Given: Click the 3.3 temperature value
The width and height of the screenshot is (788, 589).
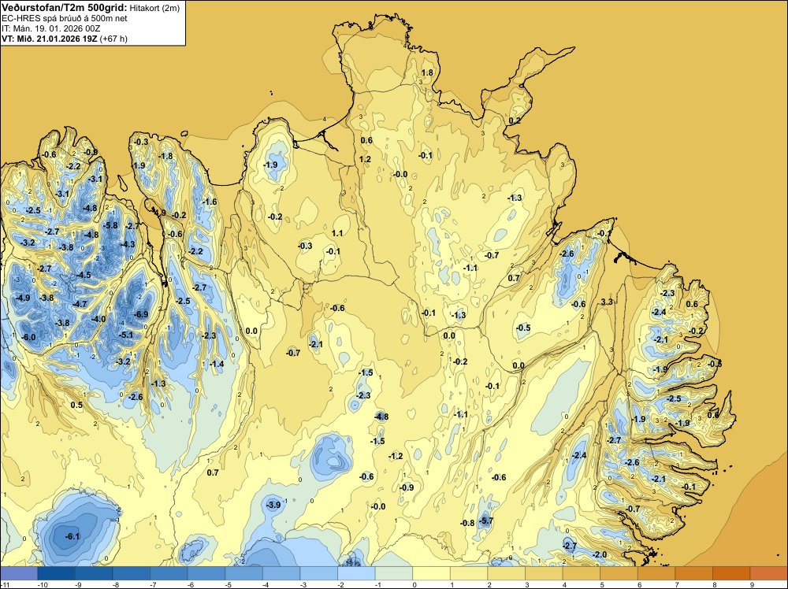Looking at the screenshot, I should (607, 302).
